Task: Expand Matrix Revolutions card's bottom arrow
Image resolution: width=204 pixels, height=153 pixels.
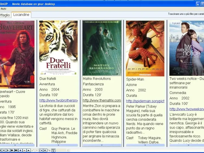Action: [x=102, y=145]
